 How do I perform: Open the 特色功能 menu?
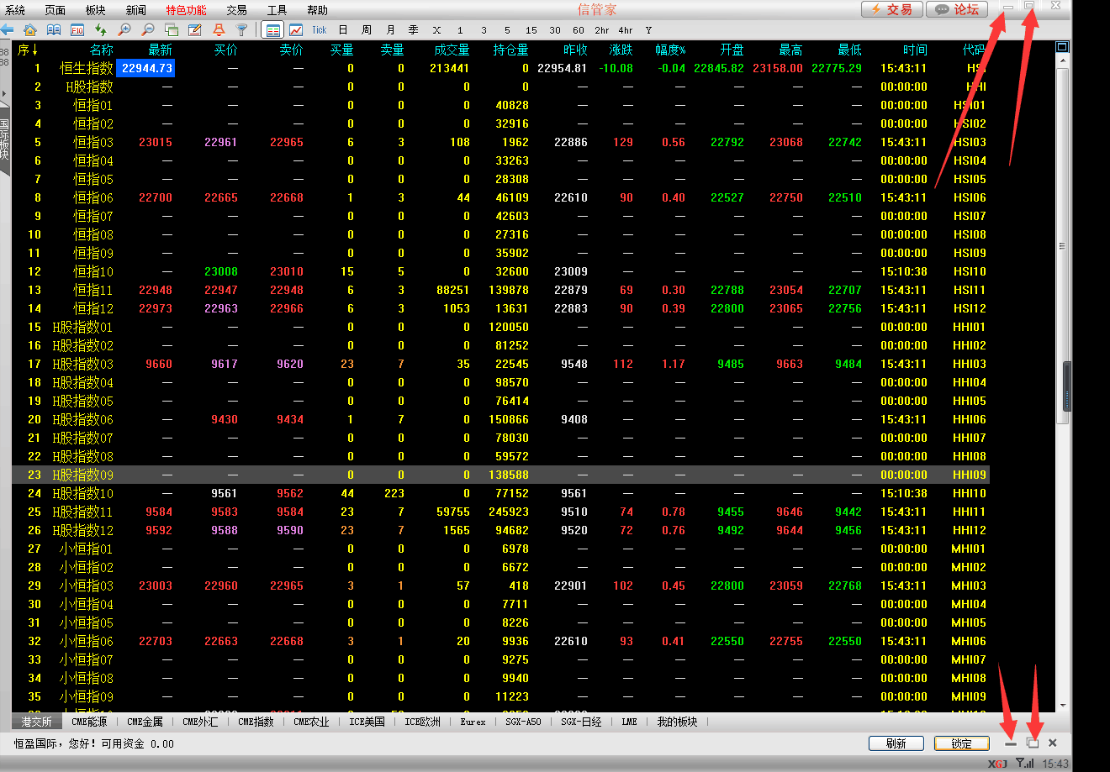(x=186, y=10)
